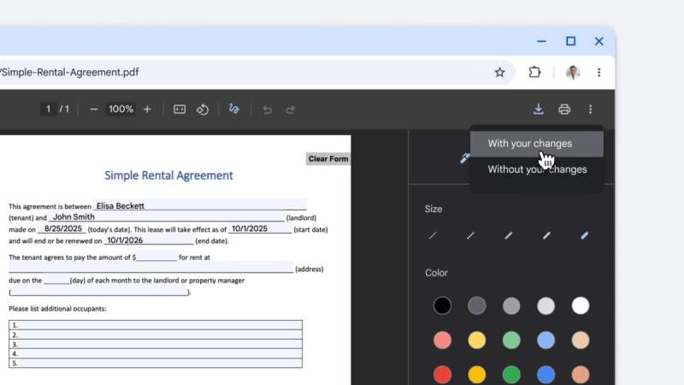Click the 100% zoom level field
The image size is (684, 385).
121,110
